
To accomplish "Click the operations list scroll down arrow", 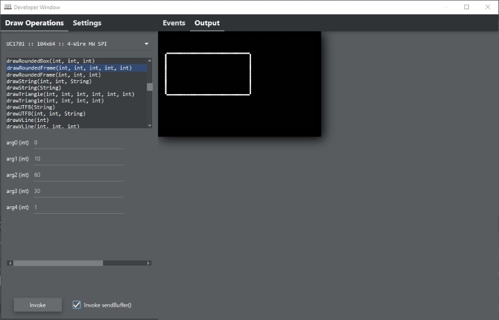I will click(x=150, y=126).
